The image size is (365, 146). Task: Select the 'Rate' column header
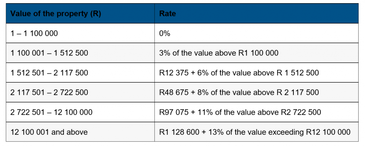tap(168, 14)
